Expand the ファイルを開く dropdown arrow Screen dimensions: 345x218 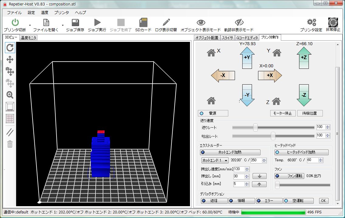point(63,25)
